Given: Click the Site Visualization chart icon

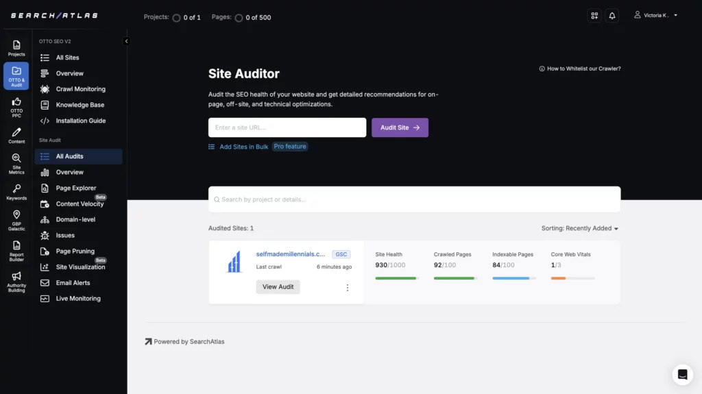Looking at the screenshot, I should [x=45, y=267].
